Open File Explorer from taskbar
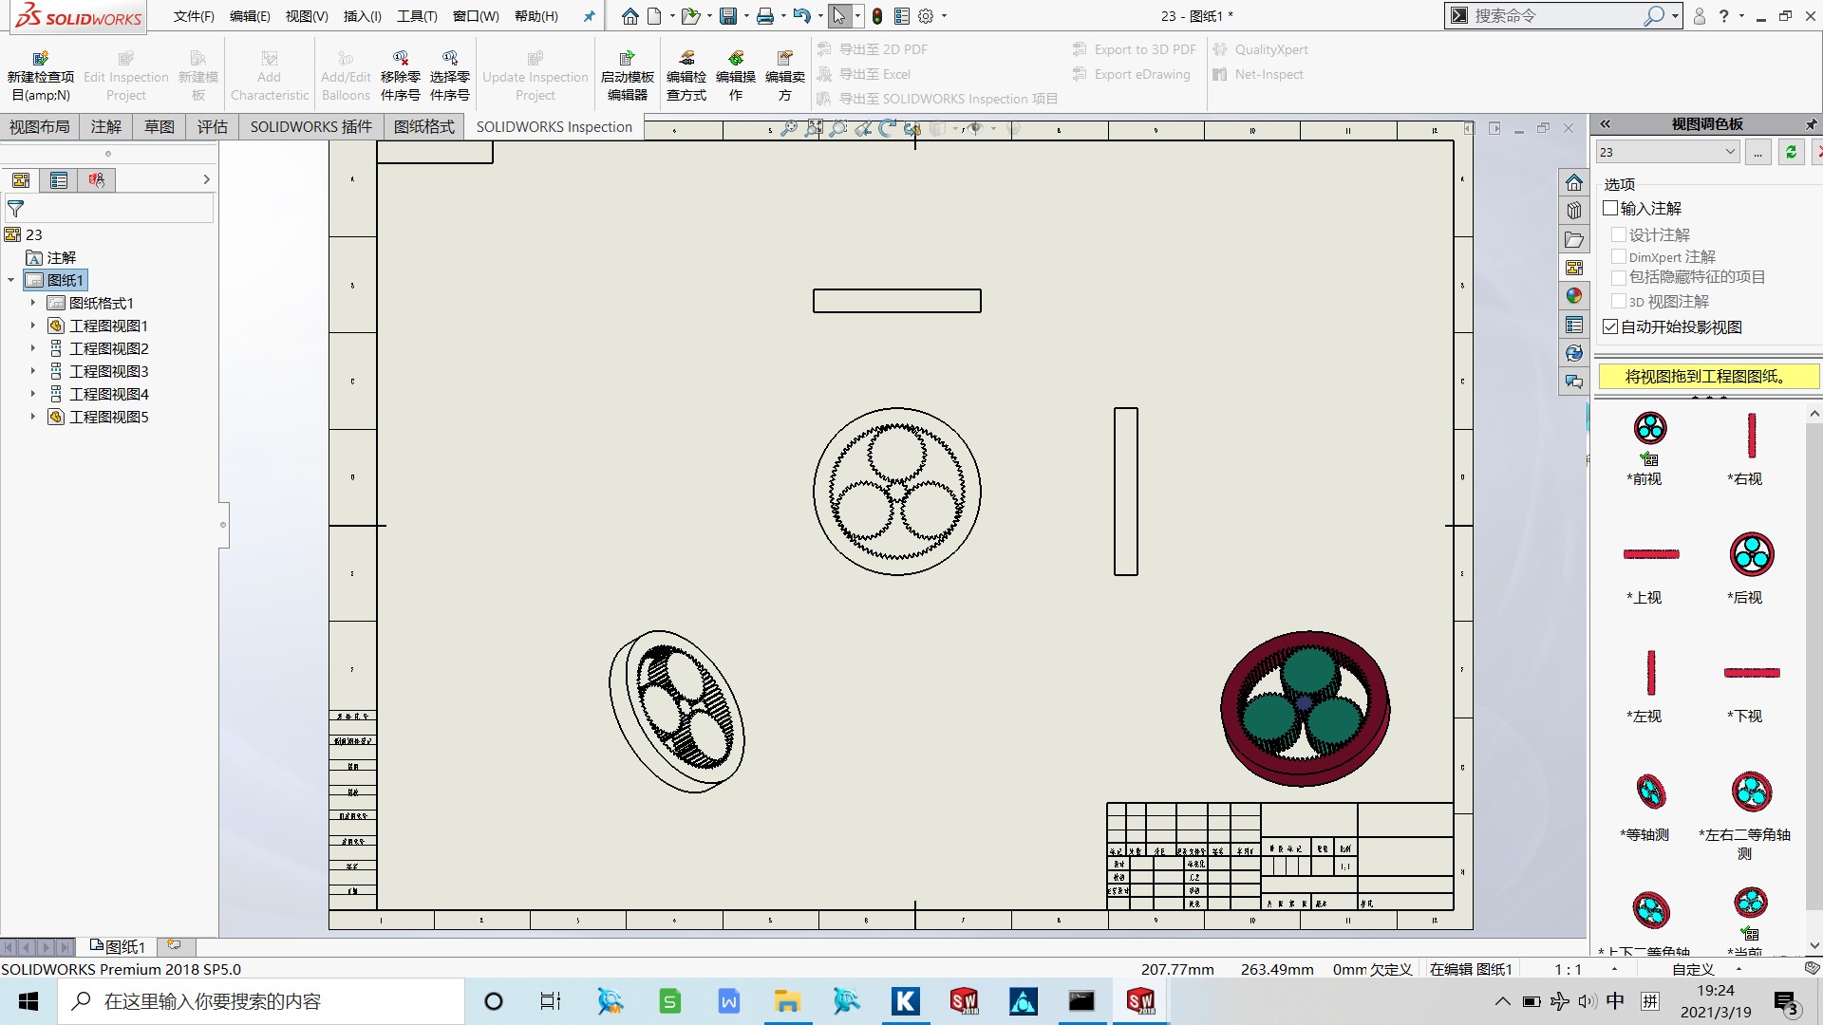Viewport: 1823px width, 1025px height. click(x=787, y=1001)
